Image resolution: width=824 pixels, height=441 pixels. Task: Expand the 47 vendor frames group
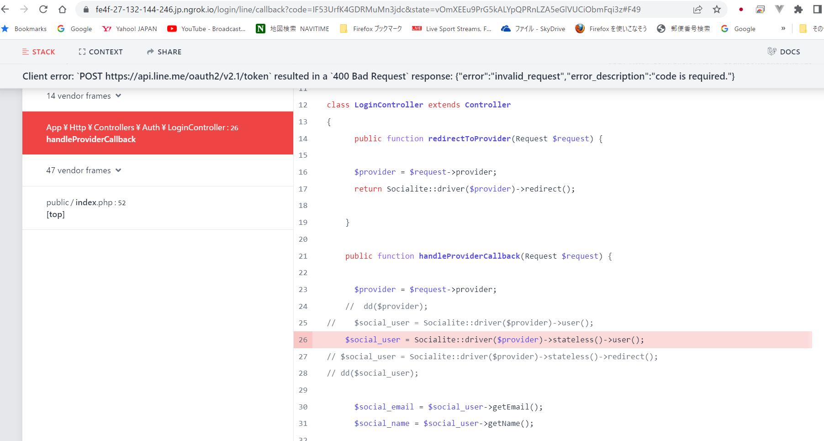pos(84,170)
